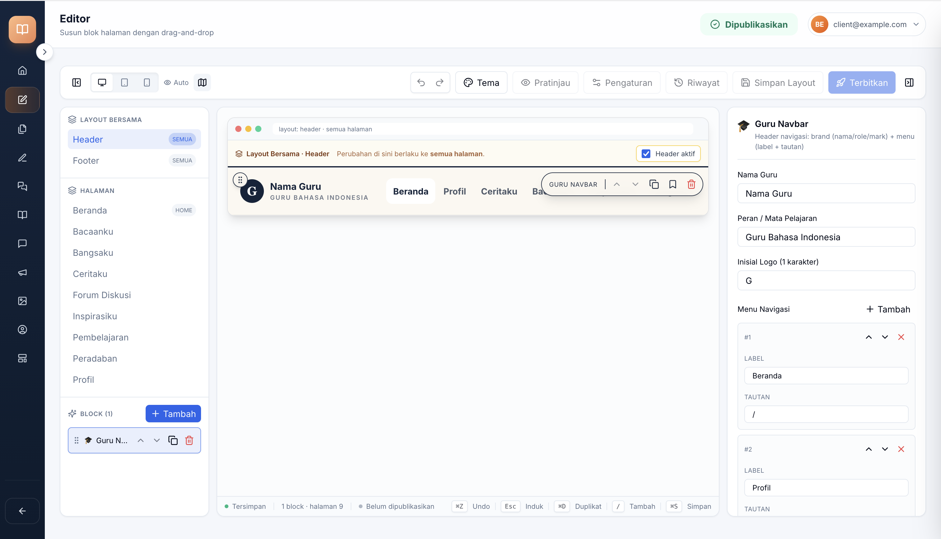The width and height of the screenshot is (941, 539).
Task: Open the home icon in sidebar
Action: point(23,70)
